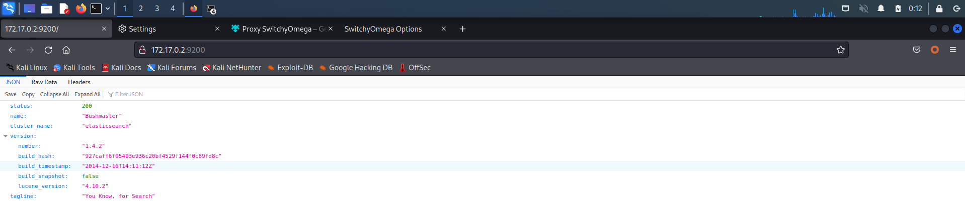Reload the page with the refresh icon

tap(48, 50)
